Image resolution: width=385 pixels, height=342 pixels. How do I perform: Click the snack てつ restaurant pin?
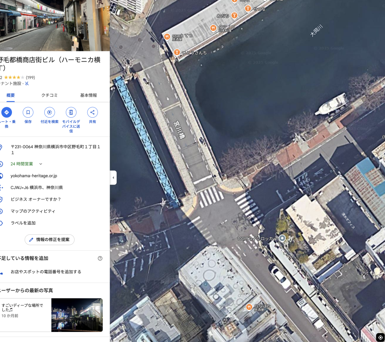click(167, 37)
